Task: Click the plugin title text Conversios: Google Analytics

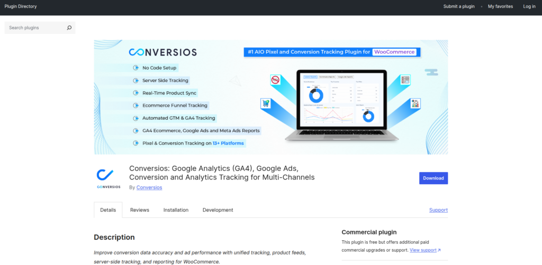Action: coord(222,173)
